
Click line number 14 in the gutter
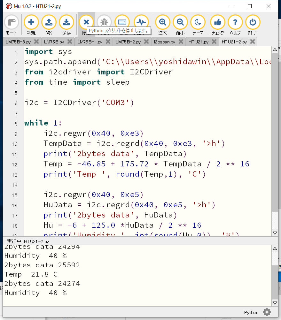coord(15,185)
